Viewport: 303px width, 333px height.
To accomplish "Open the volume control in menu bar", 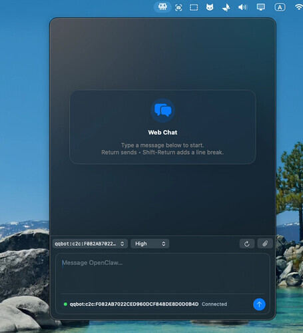I will (x=242, y=7).
